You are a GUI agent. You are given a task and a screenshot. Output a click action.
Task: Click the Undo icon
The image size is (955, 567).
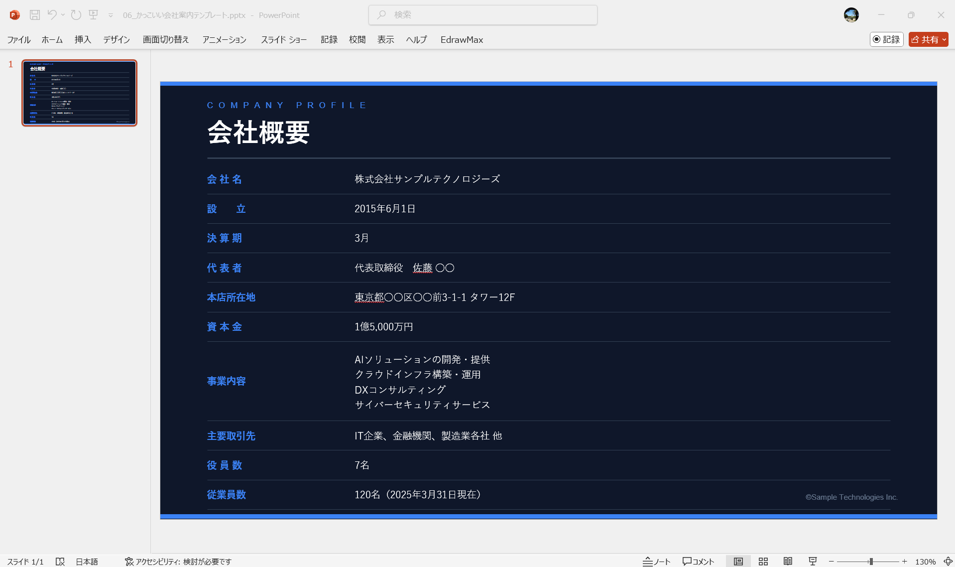point(52,15)
